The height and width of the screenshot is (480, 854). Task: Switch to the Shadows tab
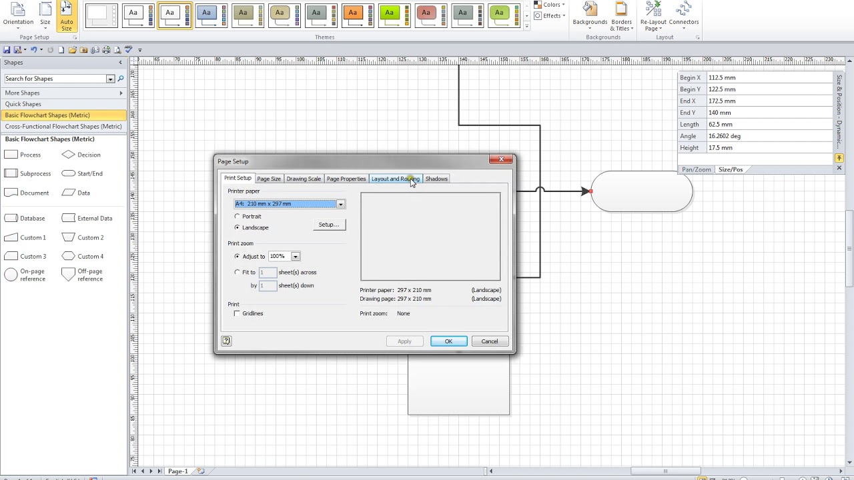pos(436,179)
